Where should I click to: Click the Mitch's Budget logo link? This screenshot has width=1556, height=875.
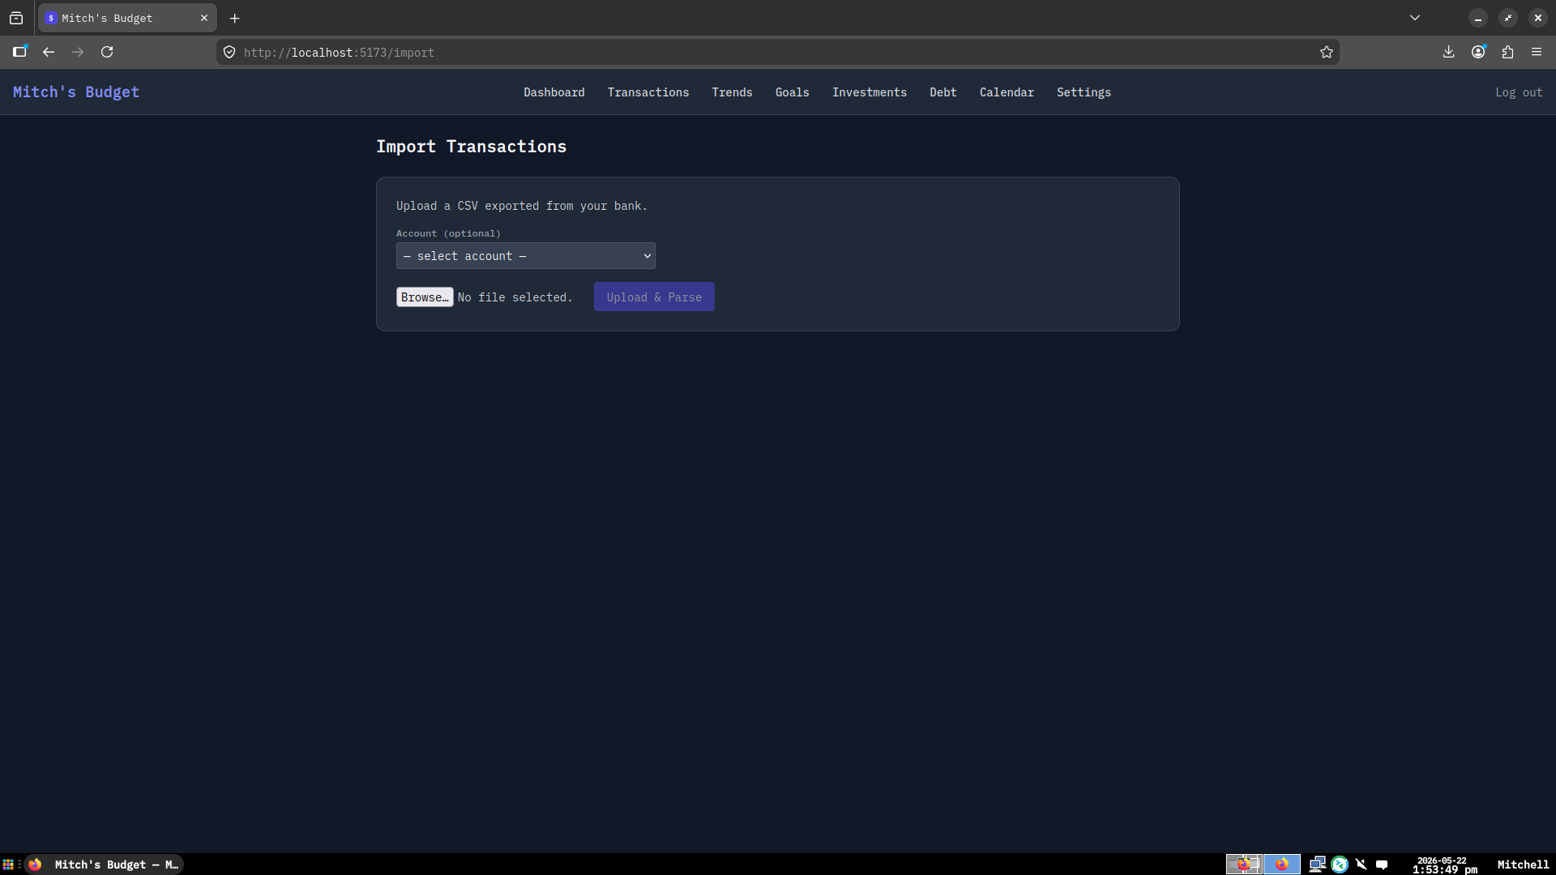76,92
